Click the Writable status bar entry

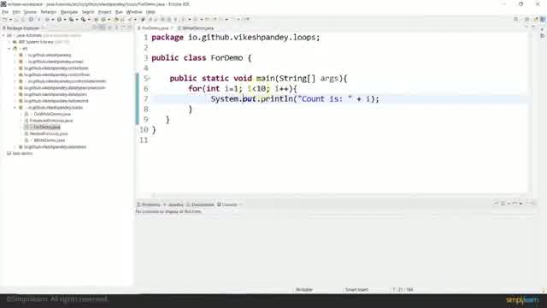coord(304,290)
